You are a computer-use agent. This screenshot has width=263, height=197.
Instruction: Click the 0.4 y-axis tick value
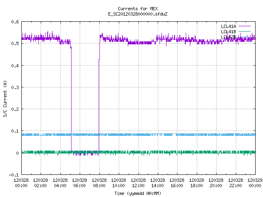pos(15,66)
